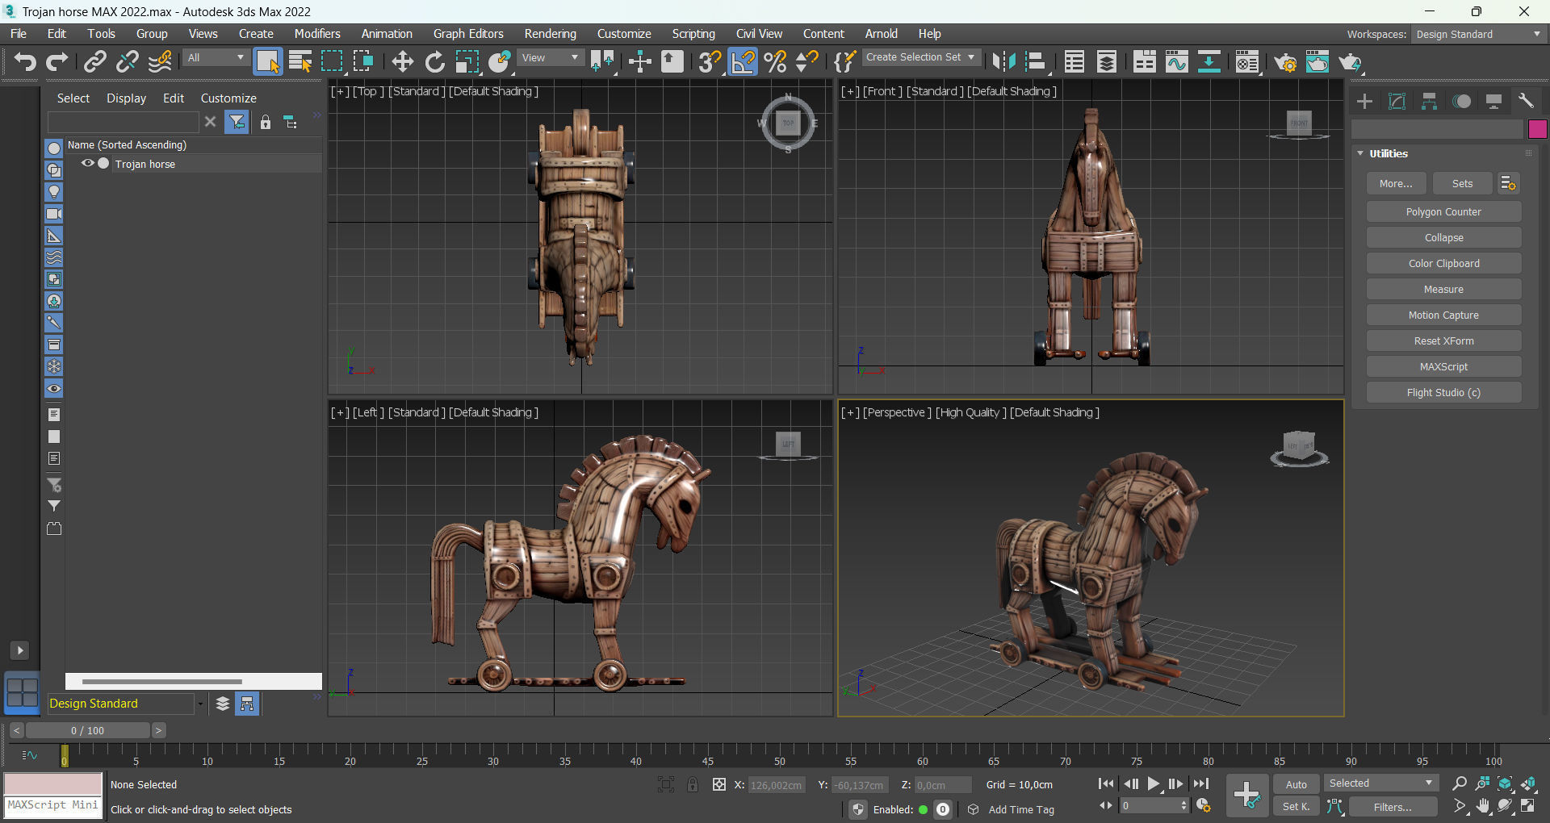1550x823 pixels.
Task: Open the selection filter All dropdown
Action: 215,58
